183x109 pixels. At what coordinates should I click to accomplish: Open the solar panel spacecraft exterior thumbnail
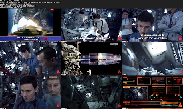(91, 58)
